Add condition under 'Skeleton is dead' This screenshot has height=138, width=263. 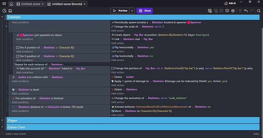(x=20, y=94)
